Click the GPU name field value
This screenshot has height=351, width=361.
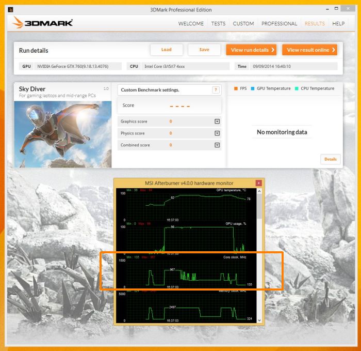tap(78, 66)
